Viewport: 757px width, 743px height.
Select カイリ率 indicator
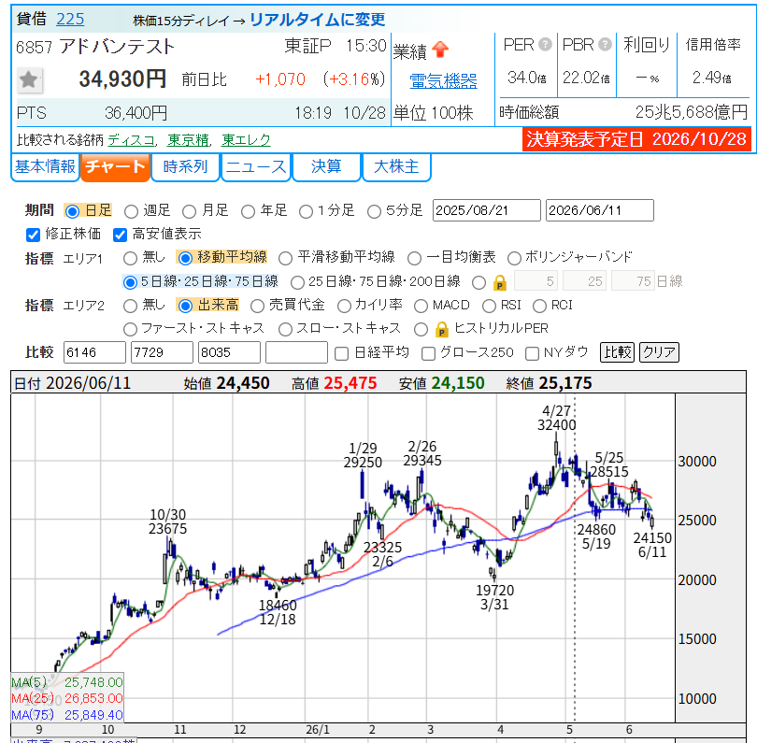click(x=344, y=306)
